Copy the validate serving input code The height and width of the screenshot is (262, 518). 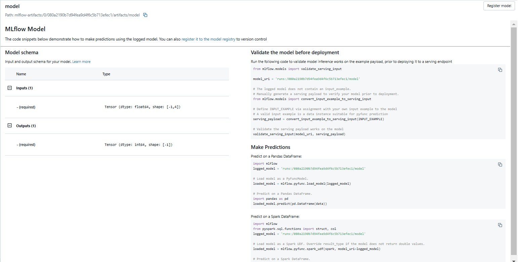500,70
